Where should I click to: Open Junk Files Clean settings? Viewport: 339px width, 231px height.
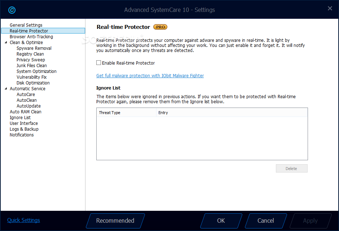click(x=32, y=66)
